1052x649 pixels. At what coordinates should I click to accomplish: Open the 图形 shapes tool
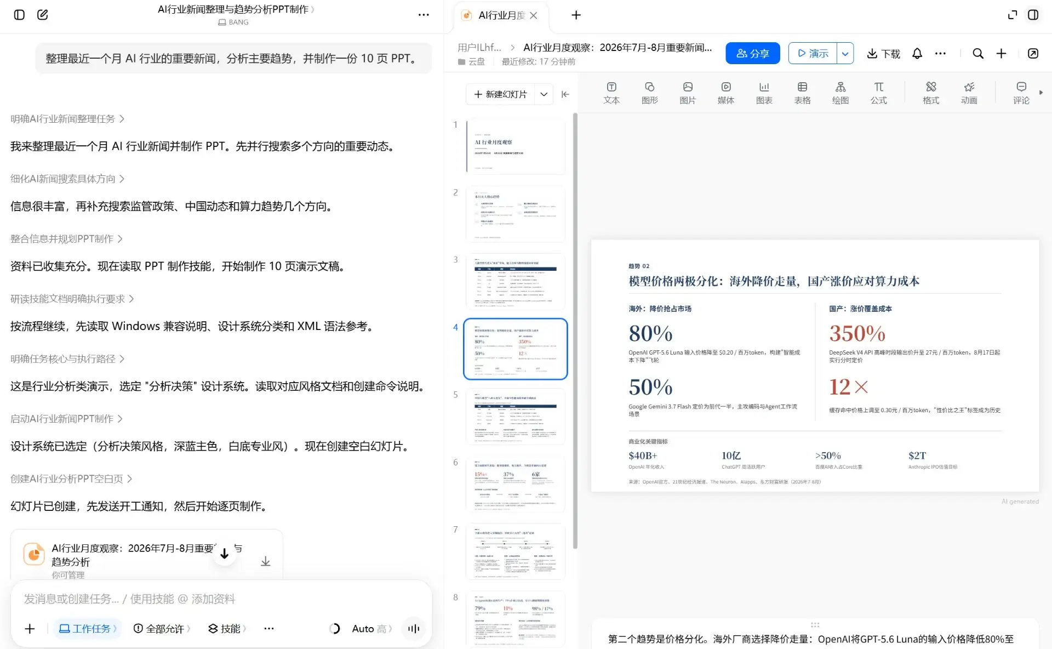pos(650,93)
